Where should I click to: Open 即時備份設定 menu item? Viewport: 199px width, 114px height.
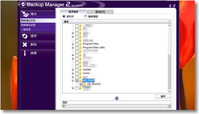pos(38,21)
